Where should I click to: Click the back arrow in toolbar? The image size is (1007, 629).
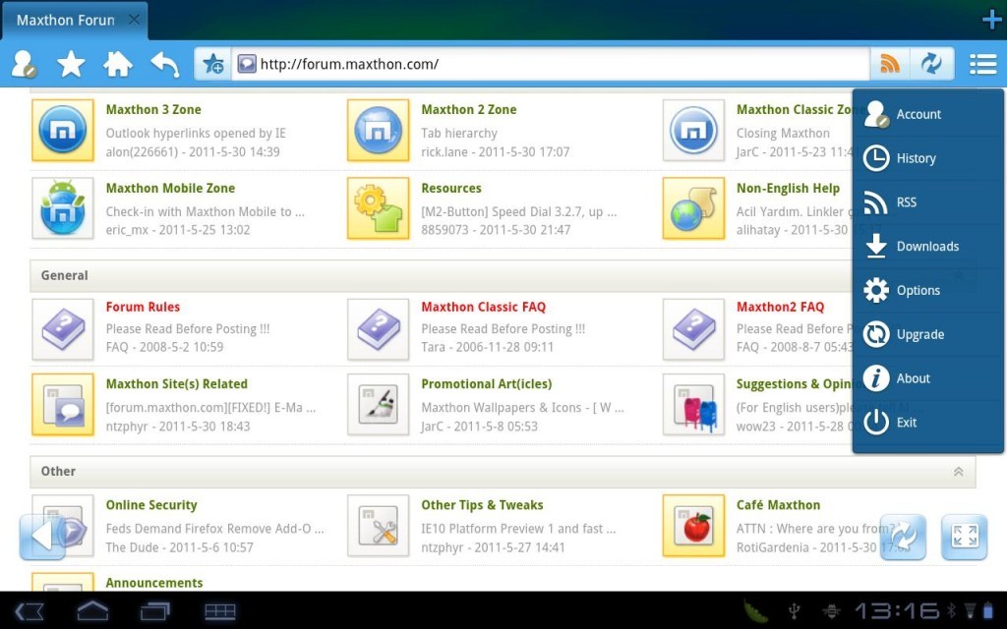165,64
